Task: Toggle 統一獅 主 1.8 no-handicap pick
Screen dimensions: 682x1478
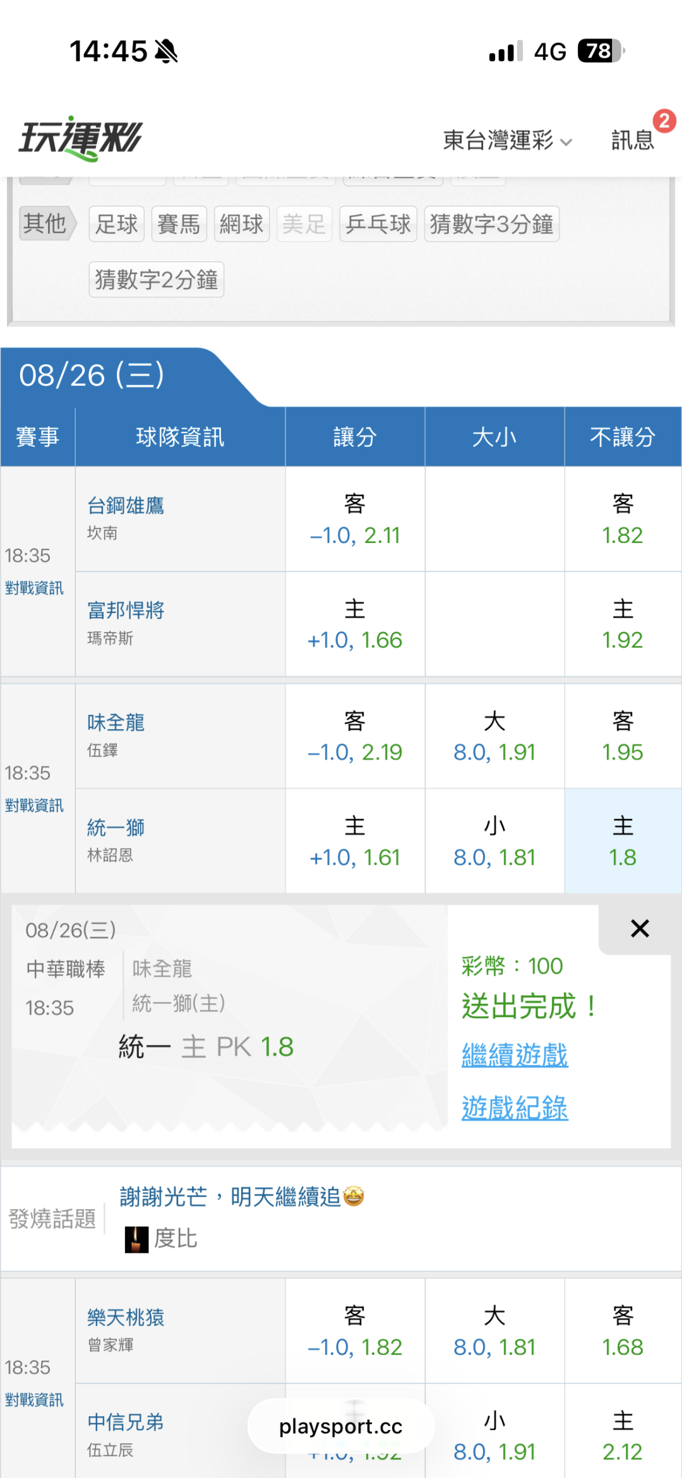Action: (x=623, y=841)
